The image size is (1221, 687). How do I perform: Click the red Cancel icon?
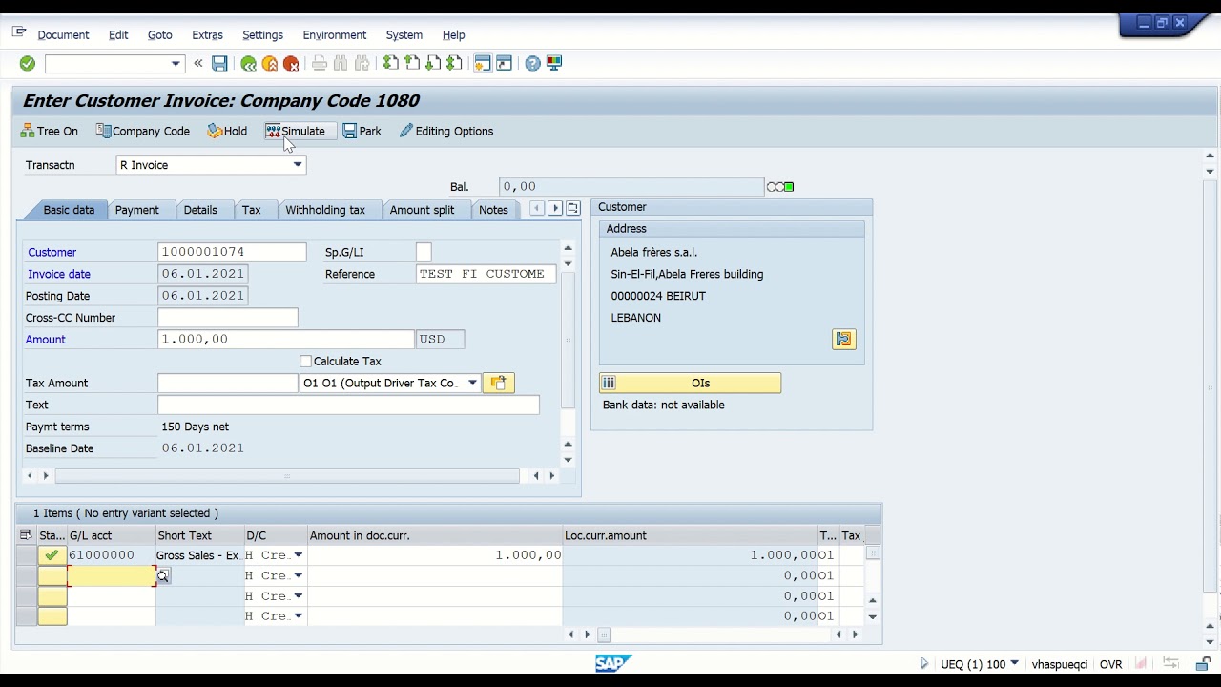point(291,63)
